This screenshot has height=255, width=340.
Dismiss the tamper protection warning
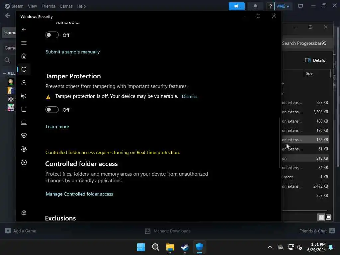(190, 97)
